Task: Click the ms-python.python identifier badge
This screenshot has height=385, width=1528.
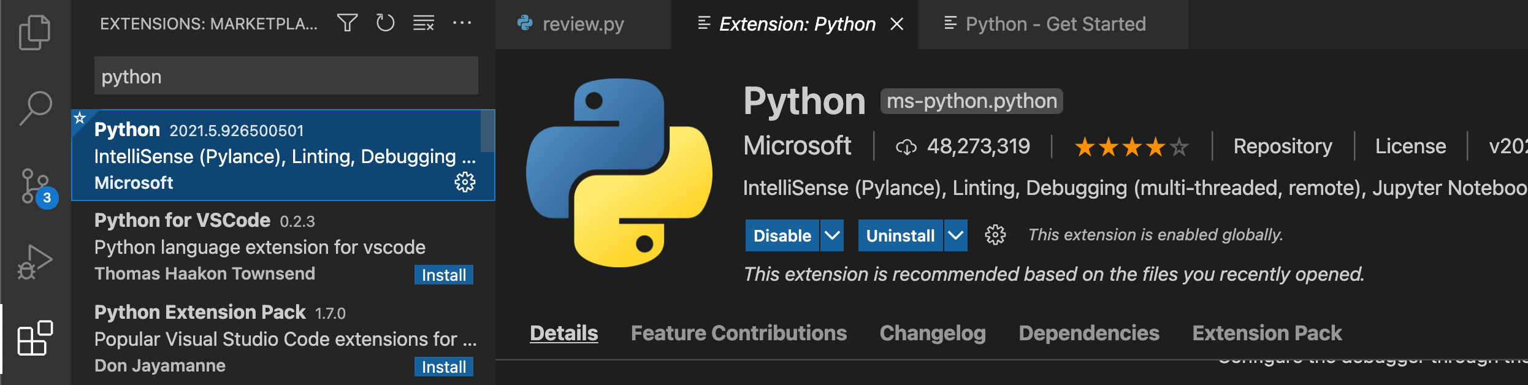Action: (x=971, y=101)
